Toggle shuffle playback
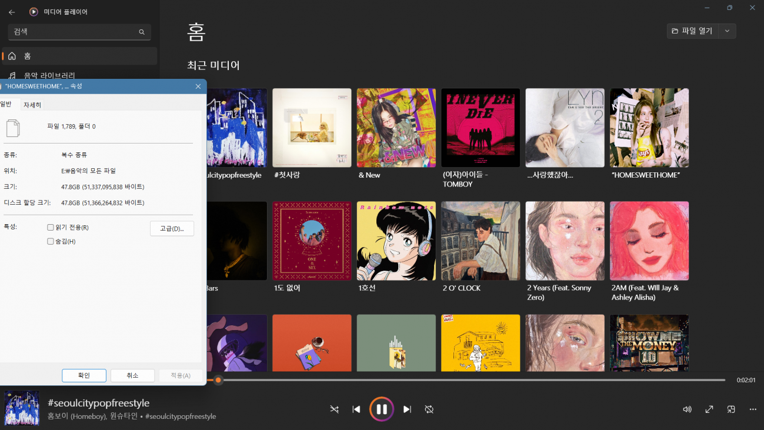This screenshot has height=430, width=764. point(334,409)
